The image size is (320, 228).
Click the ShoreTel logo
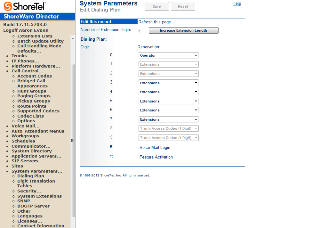[x=25, y=6]
